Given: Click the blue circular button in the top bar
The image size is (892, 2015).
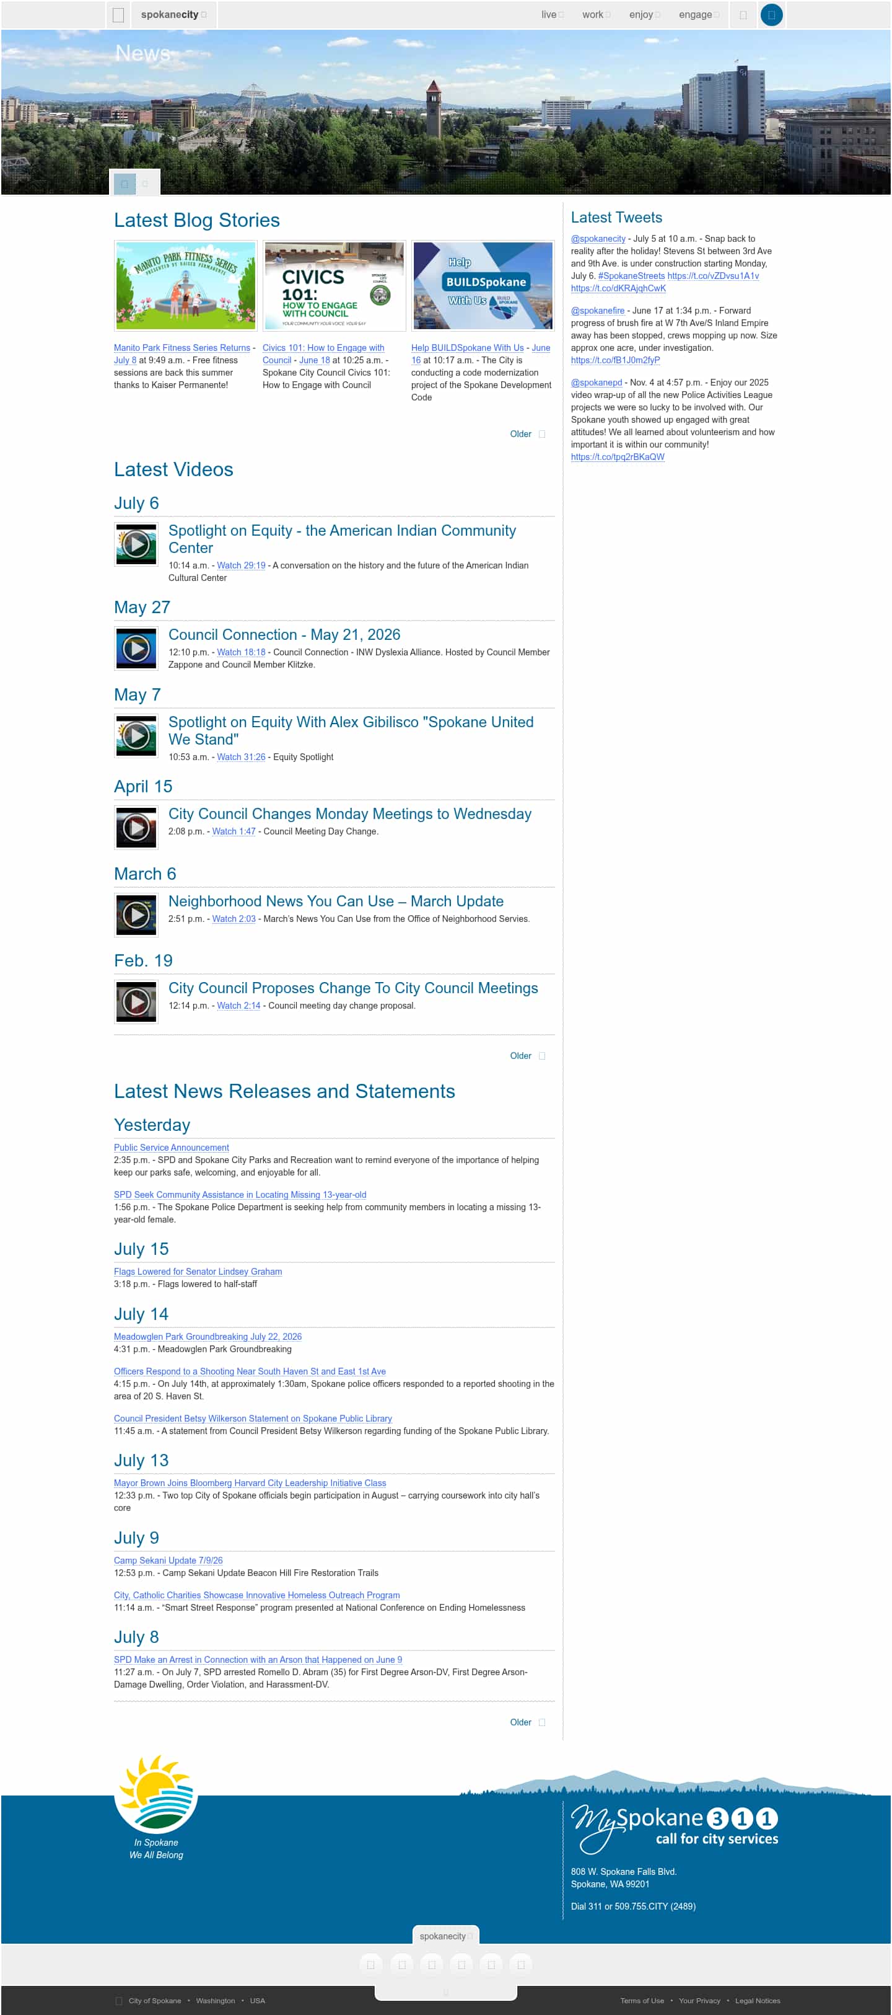Looking at the screenshot, I should (x=771, y=15).
